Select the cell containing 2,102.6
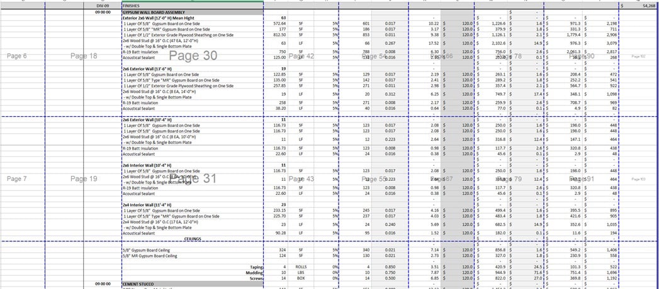This screenshot has width=659, height=289. click(491, 43)
